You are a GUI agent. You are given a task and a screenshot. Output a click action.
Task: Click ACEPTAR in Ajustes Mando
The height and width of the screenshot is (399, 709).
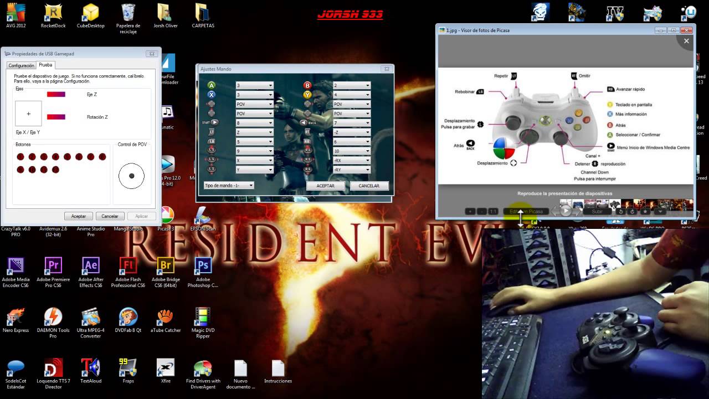[325, 186]
